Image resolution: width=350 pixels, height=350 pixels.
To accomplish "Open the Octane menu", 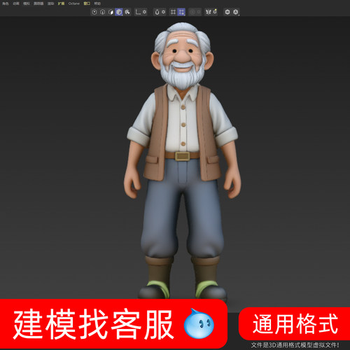I will pyautogui.click(x=74, y=3).
